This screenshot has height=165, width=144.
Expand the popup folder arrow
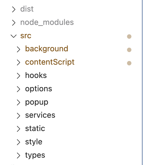[x=19, y=102]
